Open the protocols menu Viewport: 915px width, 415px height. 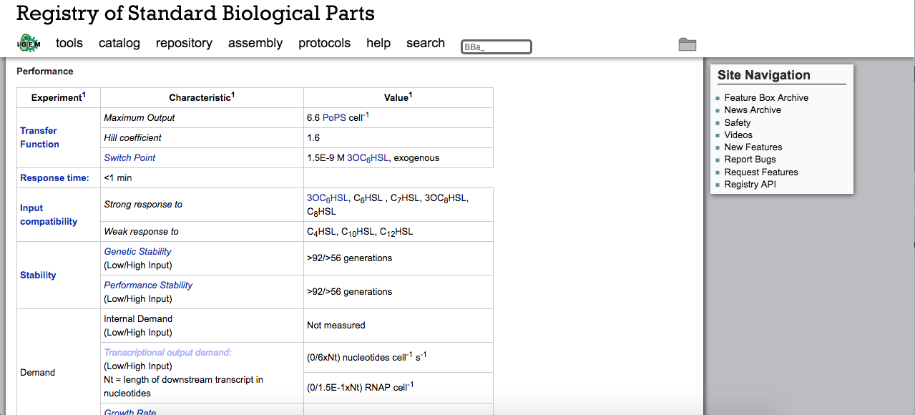pyautogui.click(x=324, y=43)
